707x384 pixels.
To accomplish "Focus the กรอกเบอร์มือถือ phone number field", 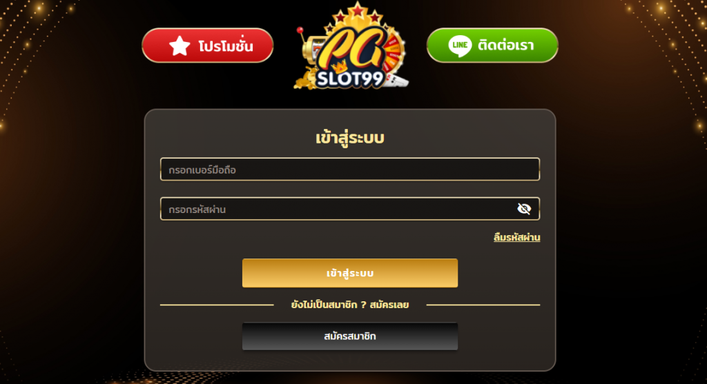I will point(350,170).
